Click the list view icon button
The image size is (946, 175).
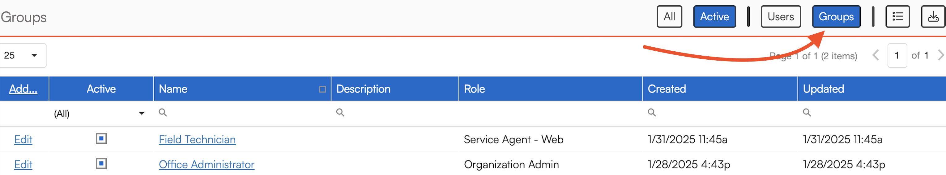point(897,17)
